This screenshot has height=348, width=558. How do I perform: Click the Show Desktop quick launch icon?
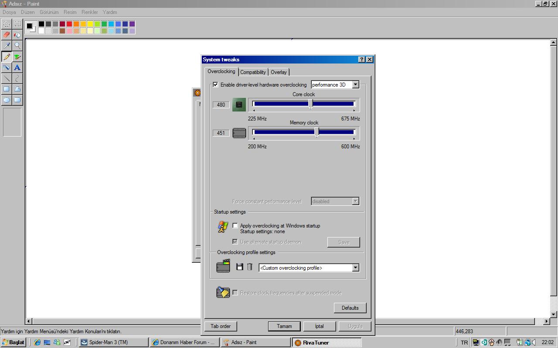(x=47, y=342)
